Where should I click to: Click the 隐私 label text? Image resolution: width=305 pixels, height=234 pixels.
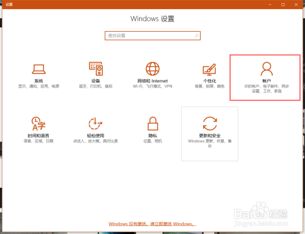(x=152, y=135)
